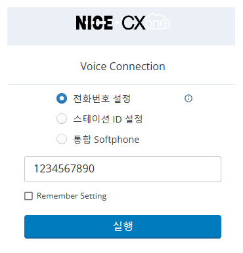
Task: Click the 1234567890 text in the field
Action: [x=64, y=168]
